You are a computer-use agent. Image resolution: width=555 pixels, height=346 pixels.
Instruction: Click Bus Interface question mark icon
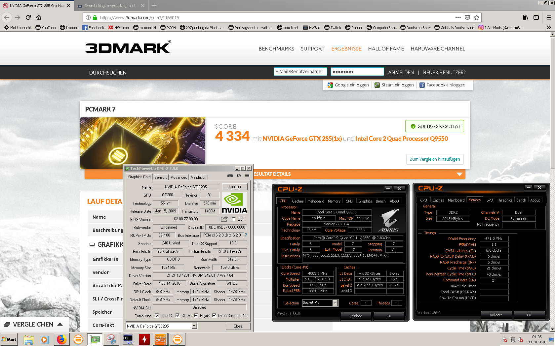[x=246, y=235]
